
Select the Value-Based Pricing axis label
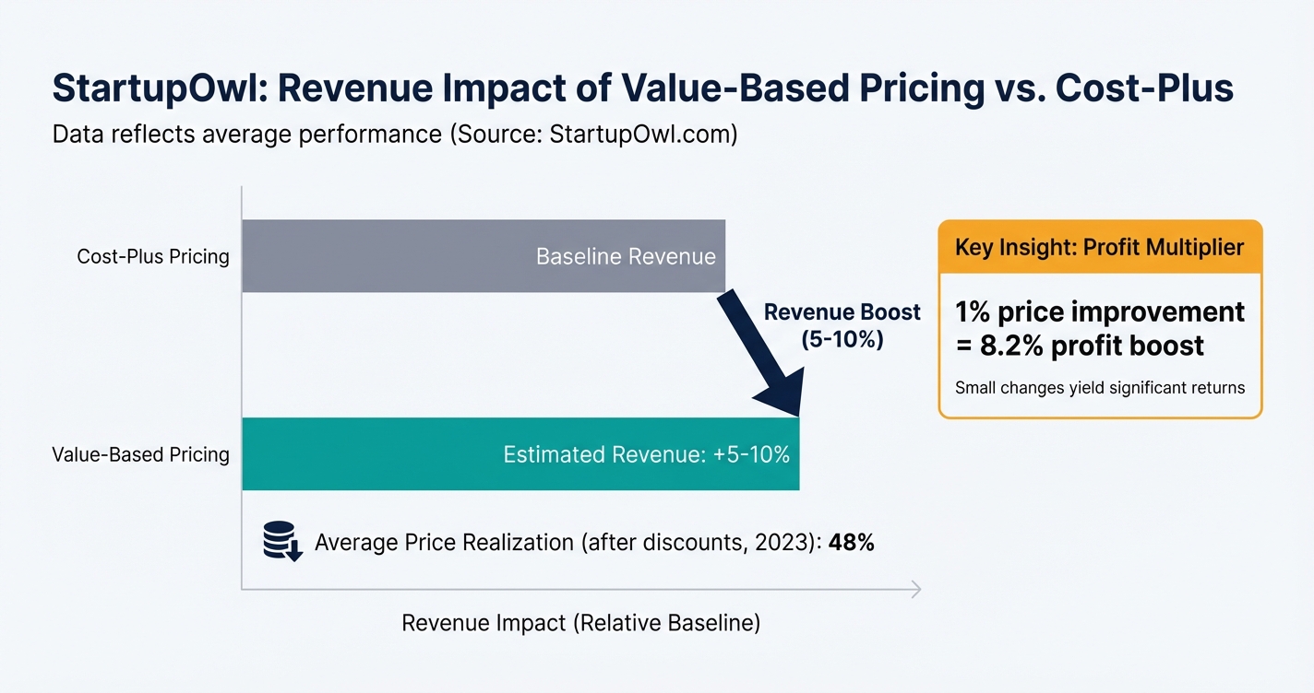[140, 454]
